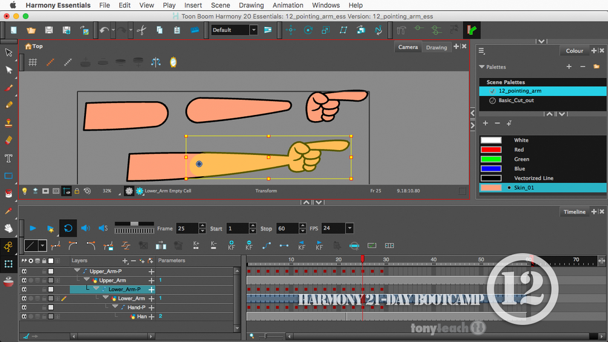Cut selection with the scissors icon
The width and height of the screenshot is (608, 342).
coord(142,30)
